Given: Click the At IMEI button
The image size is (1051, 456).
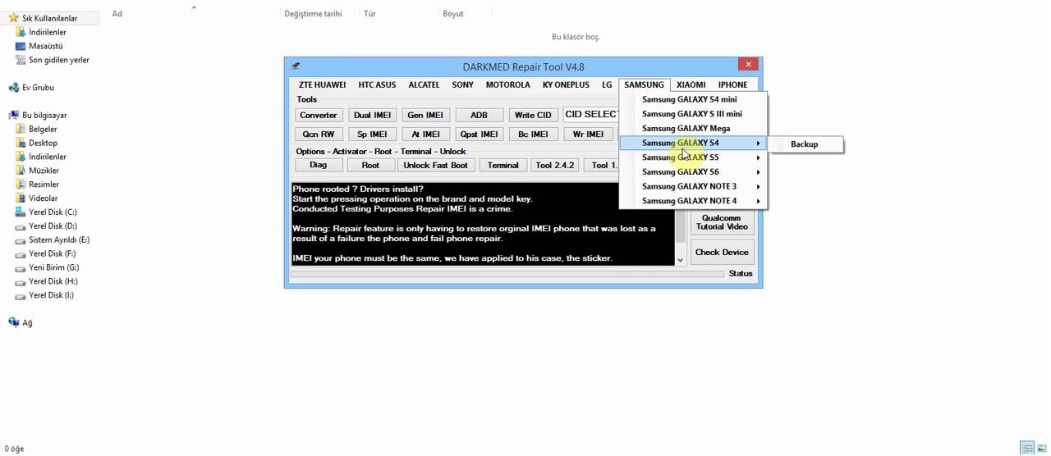Looking at the screenshot, I should pyautogui.click(x=425, y=134).
